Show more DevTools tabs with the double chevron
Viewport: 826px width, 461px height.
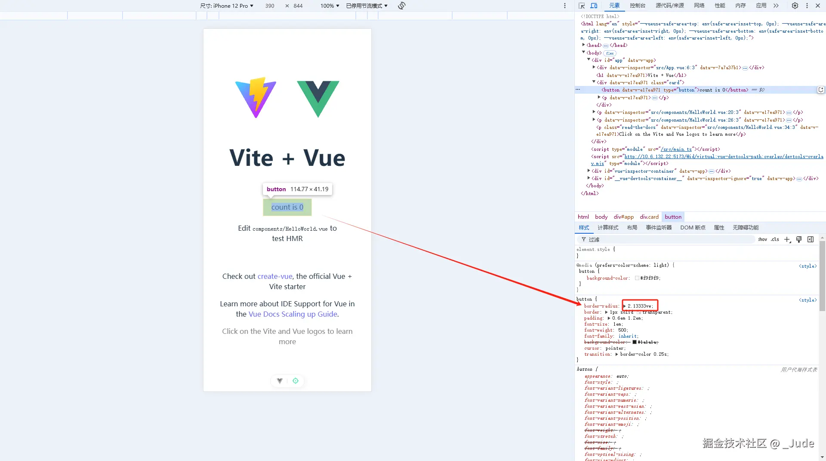(776, 6)
